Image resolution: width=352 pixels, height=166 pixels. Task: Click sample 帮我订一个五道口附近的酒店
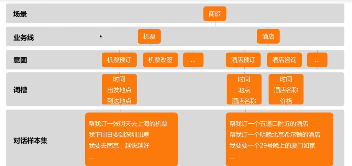tap(269, 124)
